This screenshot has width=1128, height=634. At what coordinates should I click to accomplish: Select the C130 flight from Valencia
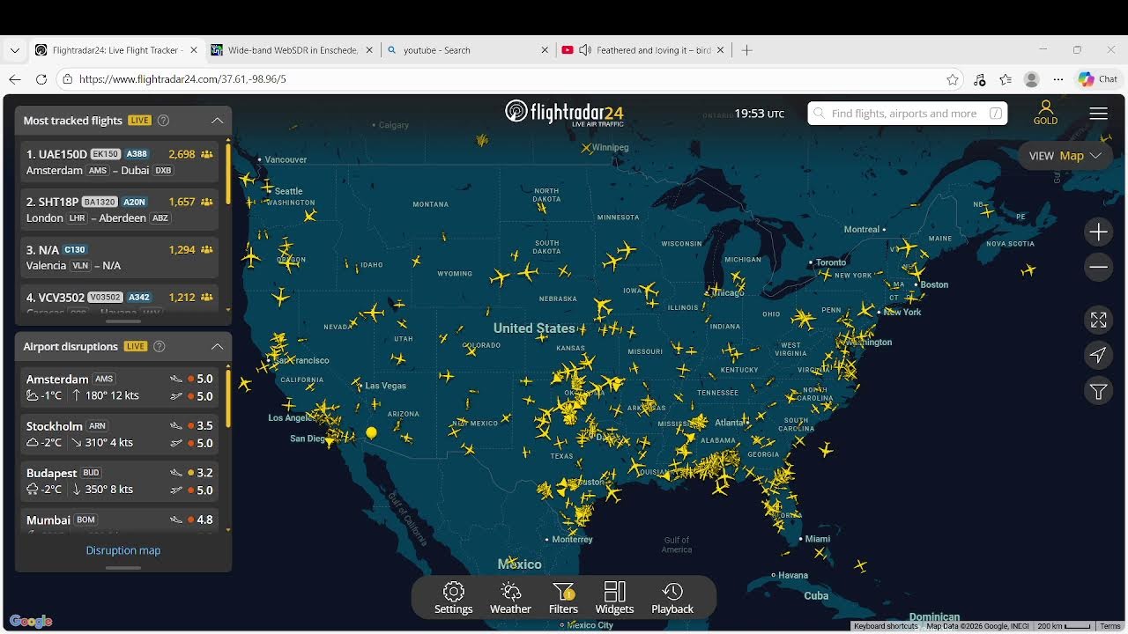pos(119,257)
